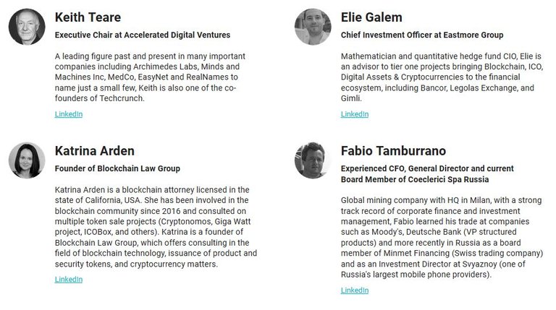Open Elie Galem's LinkedIn link
The image size is (556, 310).
click(355, 114)
